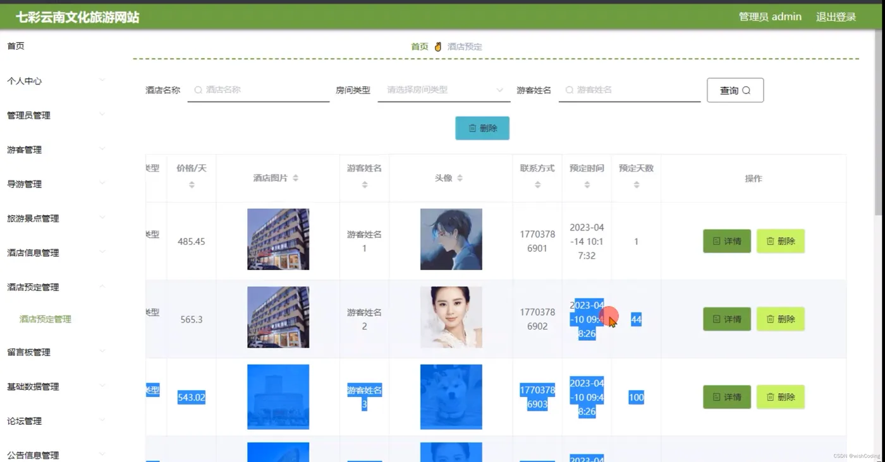Click the hand icon in the breadcrumb
Viewport: 885px width, 462px height.
coord(438,47)
